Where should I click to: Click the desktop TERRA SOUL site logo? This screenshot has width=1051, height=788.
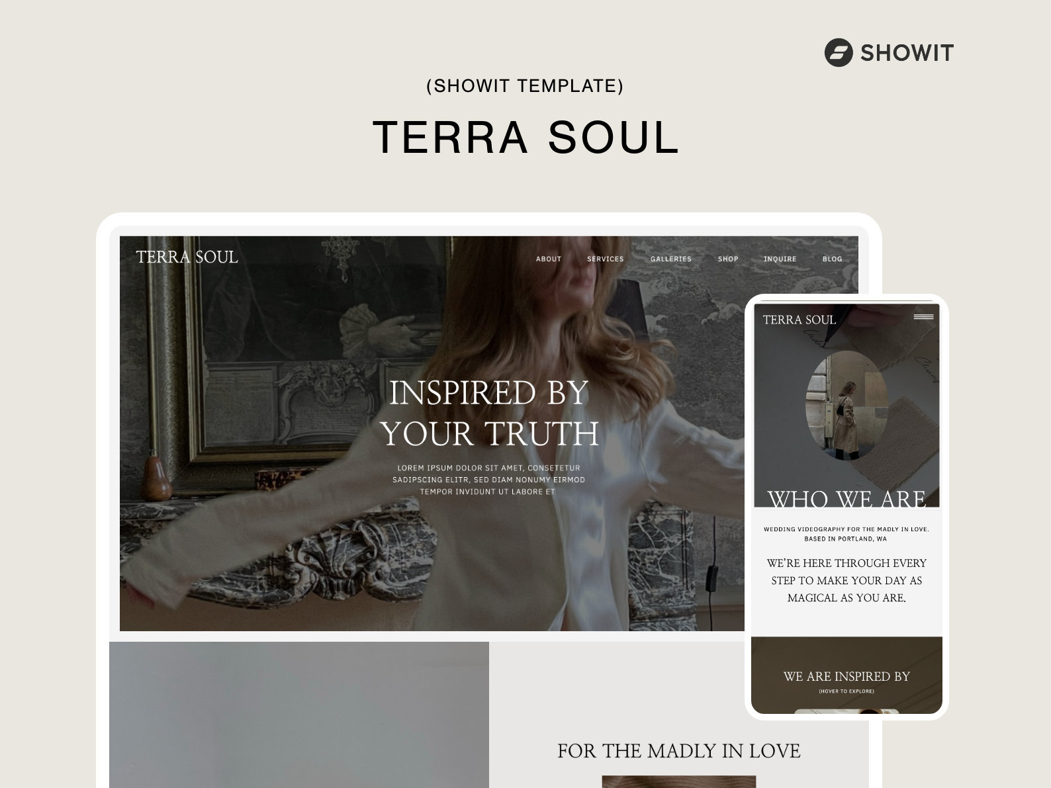tap(187, 257)
